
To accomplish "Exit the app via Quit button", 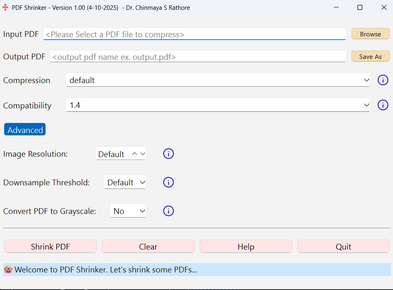I will 343,247.
